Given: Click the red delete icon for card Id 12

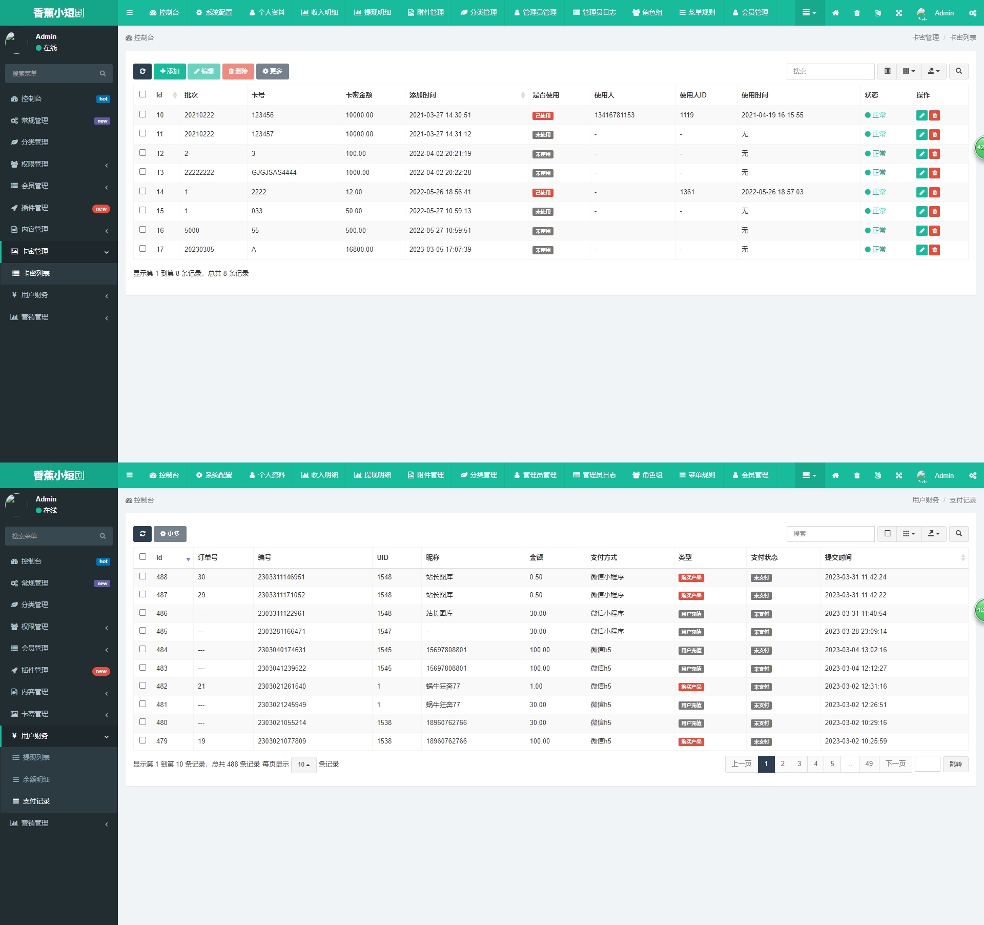Looking at the screenshot, I should [934, 154].
